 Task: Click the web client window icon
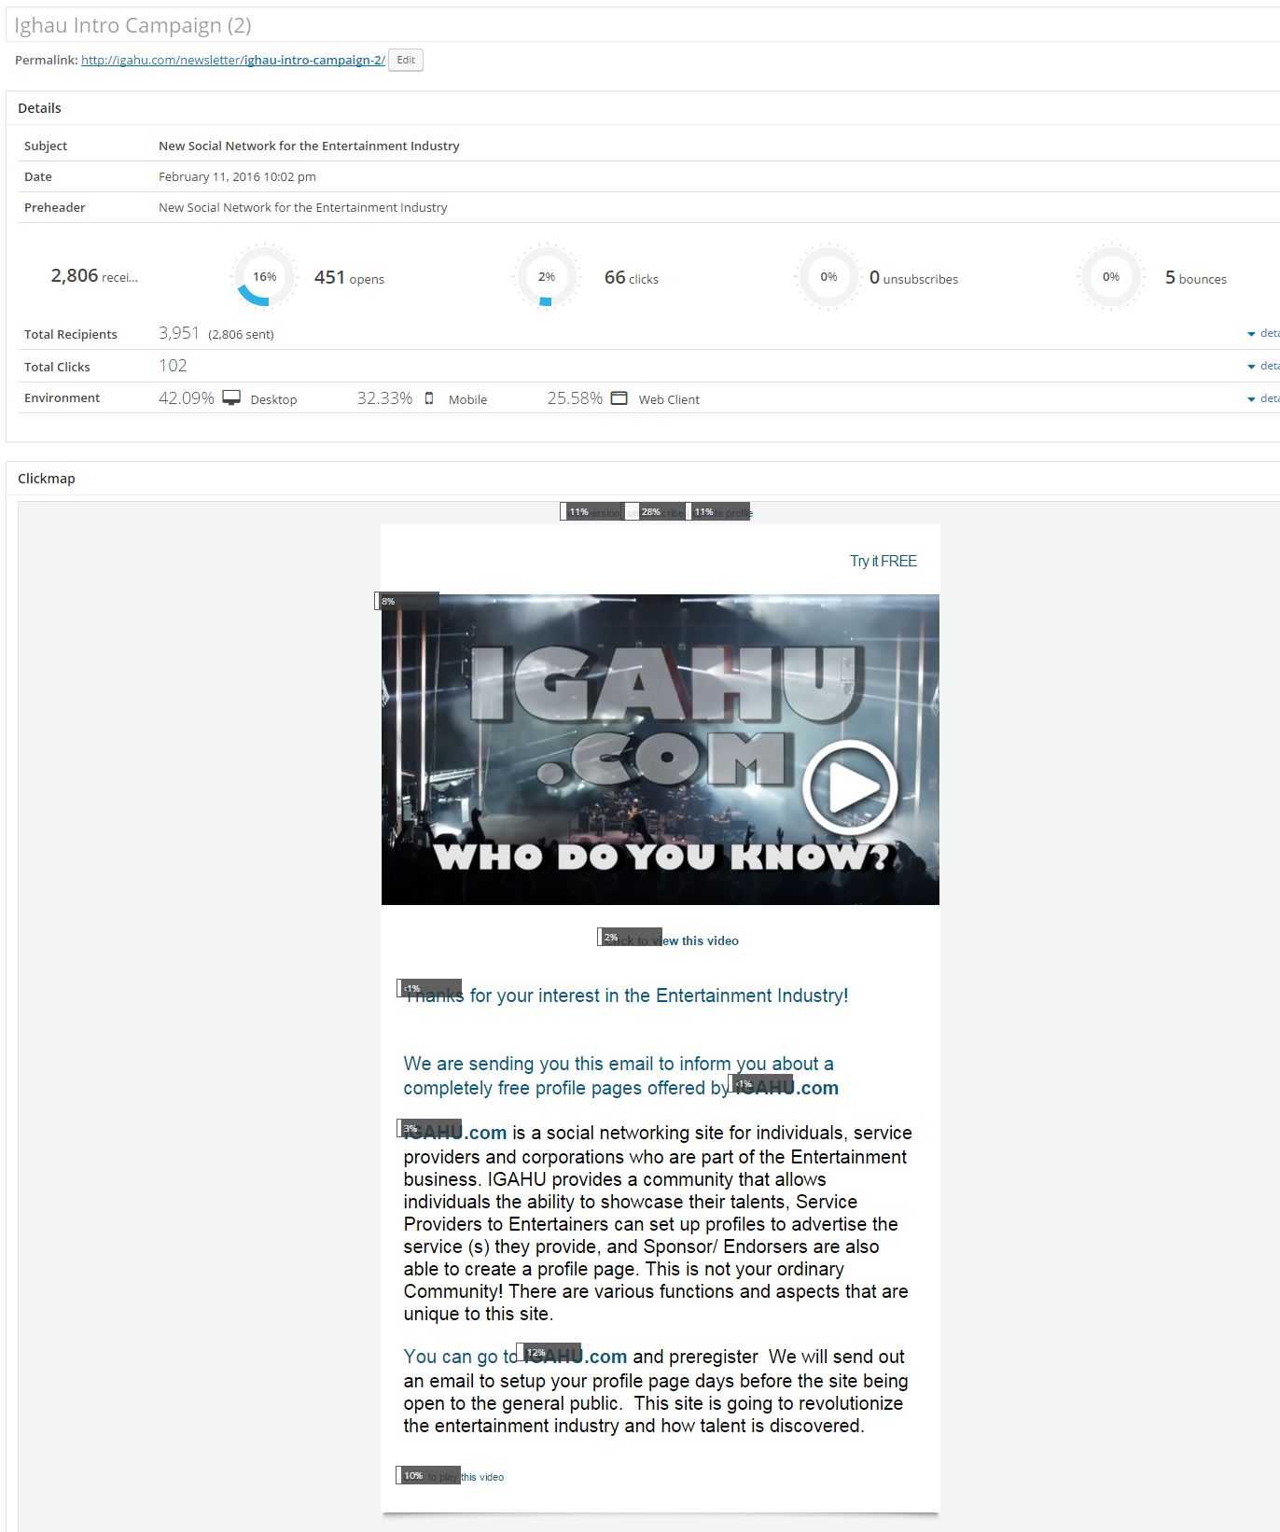coord(619,398)
